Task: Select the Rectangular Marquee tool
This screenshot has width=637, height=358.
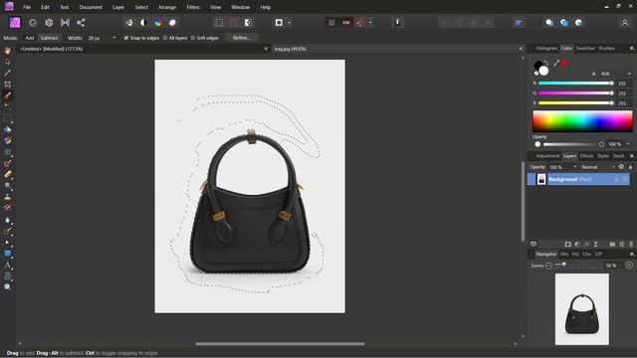Action: coord(7,118)
